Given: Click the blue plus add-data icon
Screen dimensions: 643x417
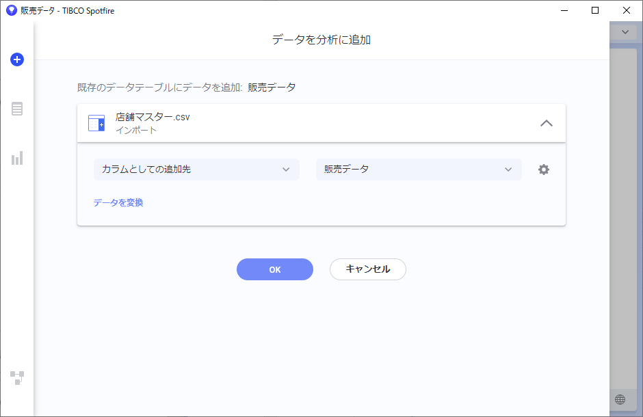Looking at the screenshot, I should point(17,59).
